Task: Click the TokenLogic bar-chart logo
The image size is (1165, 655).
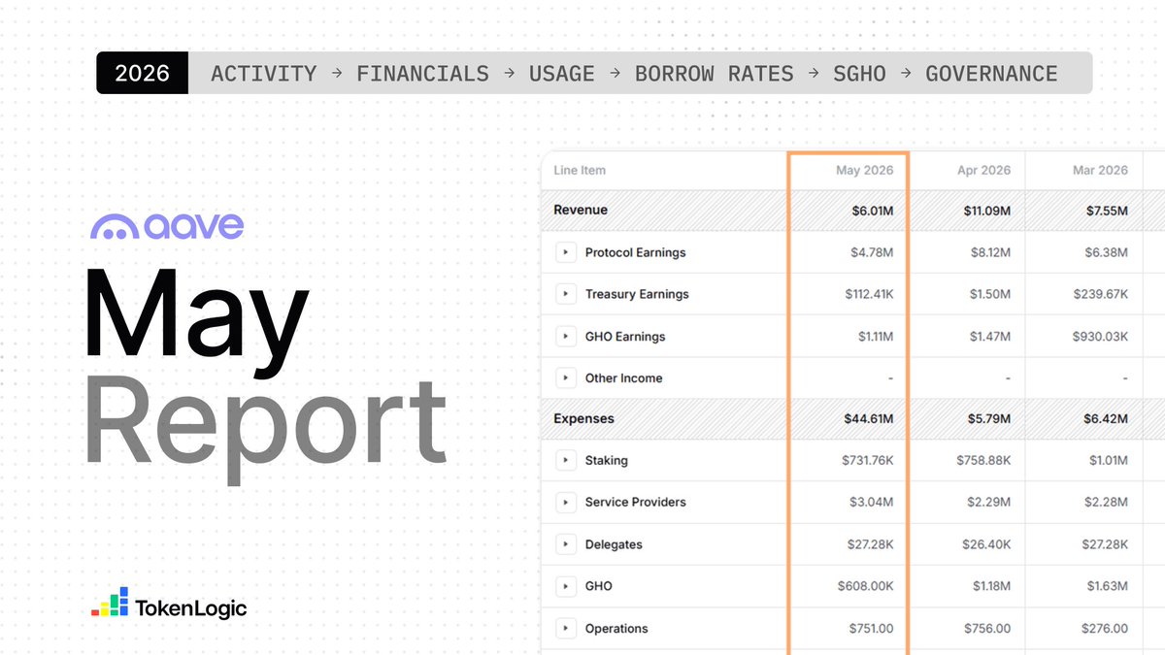Action: 110,602
